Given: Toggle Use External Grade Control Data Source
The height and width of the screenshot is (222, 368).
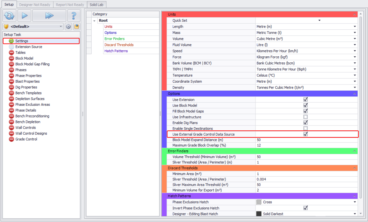Looking at the screenshot, I should (305, 134).
